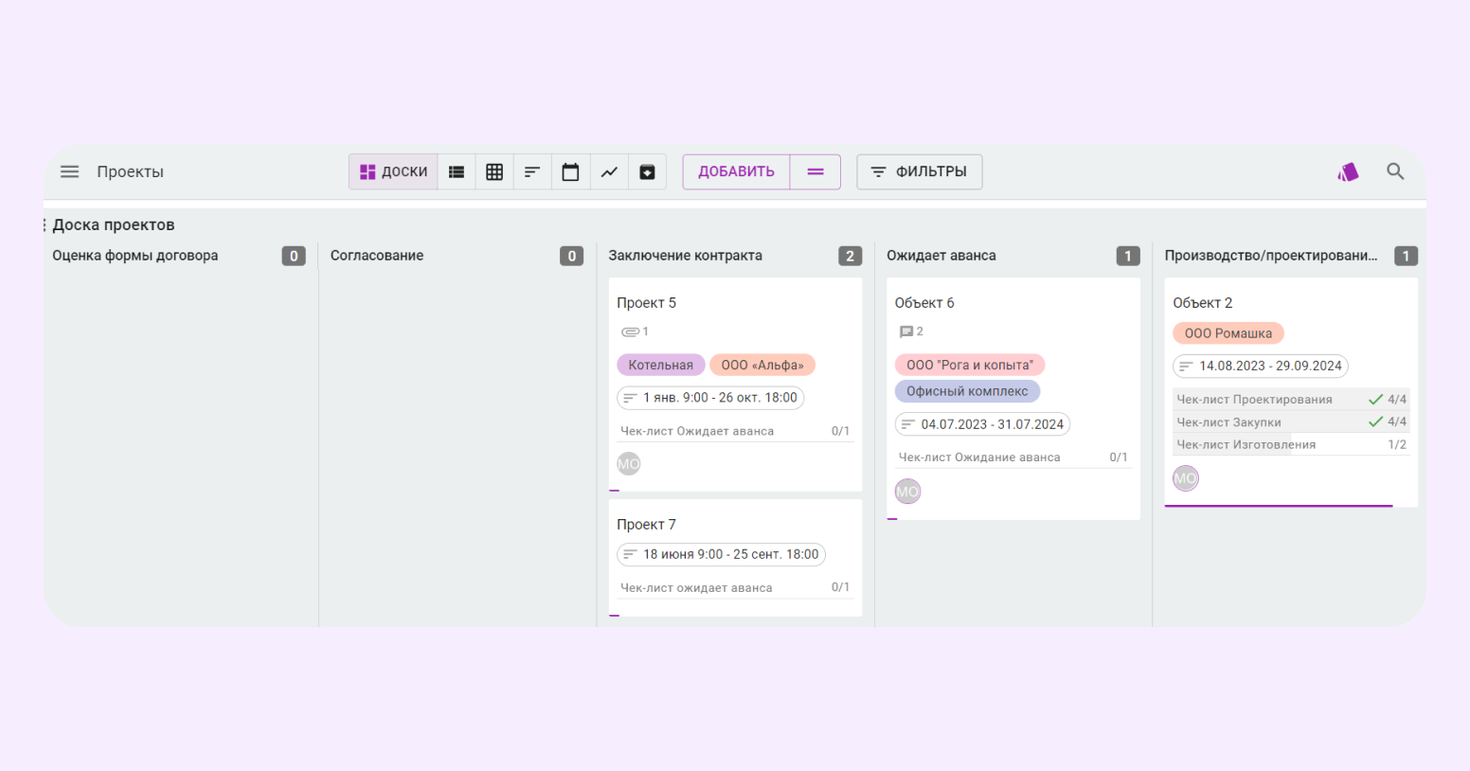The image size is (1470, 771).
Task: Open Чек-лист Проектирования row
Action: pyautogui.click(x=1291, y=399)
